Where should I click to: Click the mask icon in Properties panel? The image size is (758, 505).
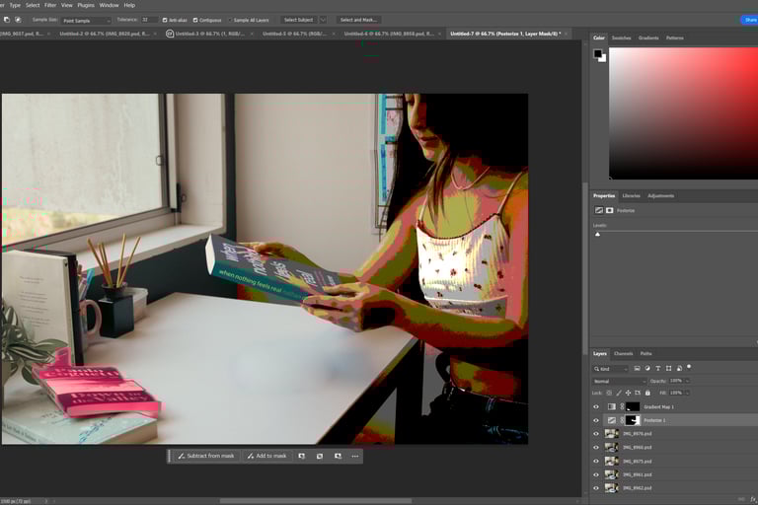pos(610,210)
